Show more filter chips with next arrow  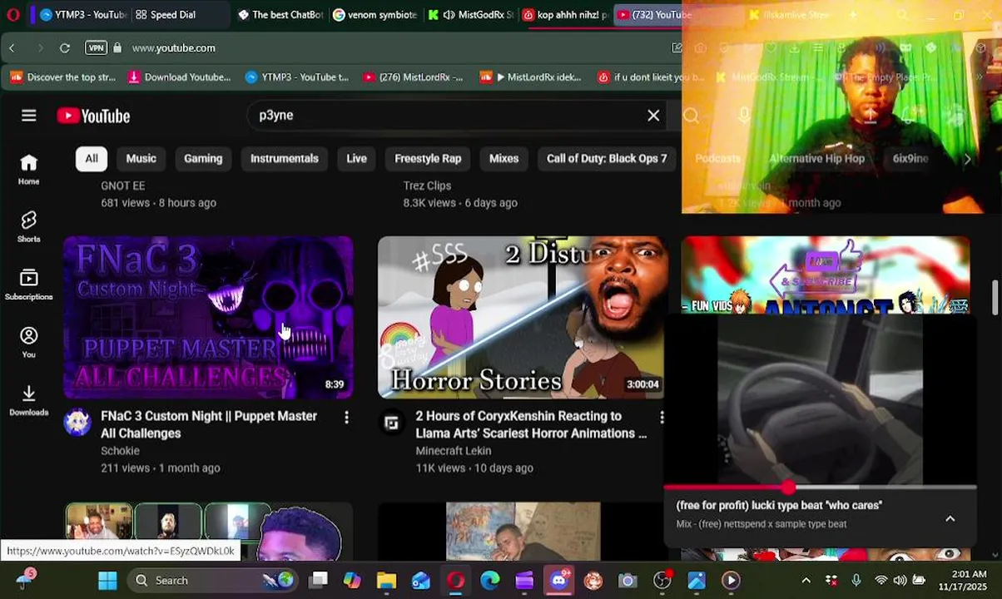pos(967,158)
